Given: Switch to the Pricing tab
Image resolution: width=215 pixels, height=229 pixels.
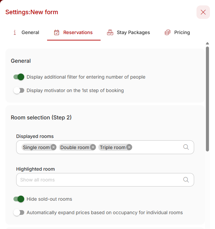Looking at the screenshot, I should [177, 32].
